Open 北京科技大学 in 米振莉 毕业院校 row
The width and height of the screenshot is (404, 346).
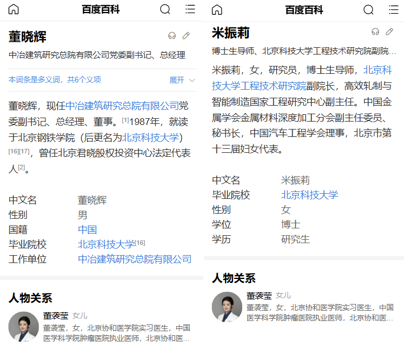[x=310, y=195]
